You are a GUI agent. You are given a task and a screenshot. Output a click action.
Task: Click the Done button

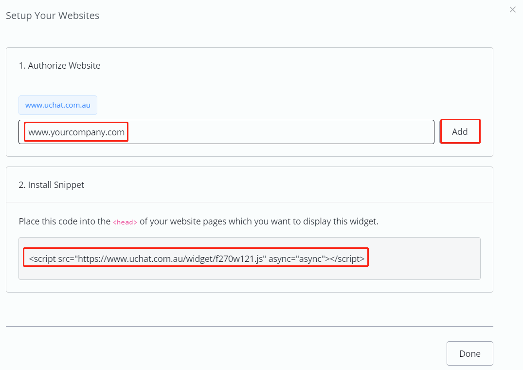(469, 353)
